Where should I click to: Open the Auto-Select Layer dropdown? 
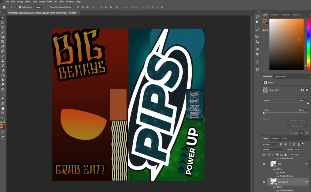coord(40,7)
